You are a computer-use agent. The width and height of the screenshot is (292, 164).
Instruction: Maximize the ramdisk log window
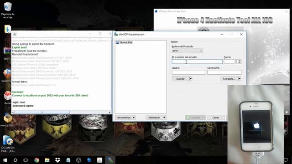click(x=100, y=34)
